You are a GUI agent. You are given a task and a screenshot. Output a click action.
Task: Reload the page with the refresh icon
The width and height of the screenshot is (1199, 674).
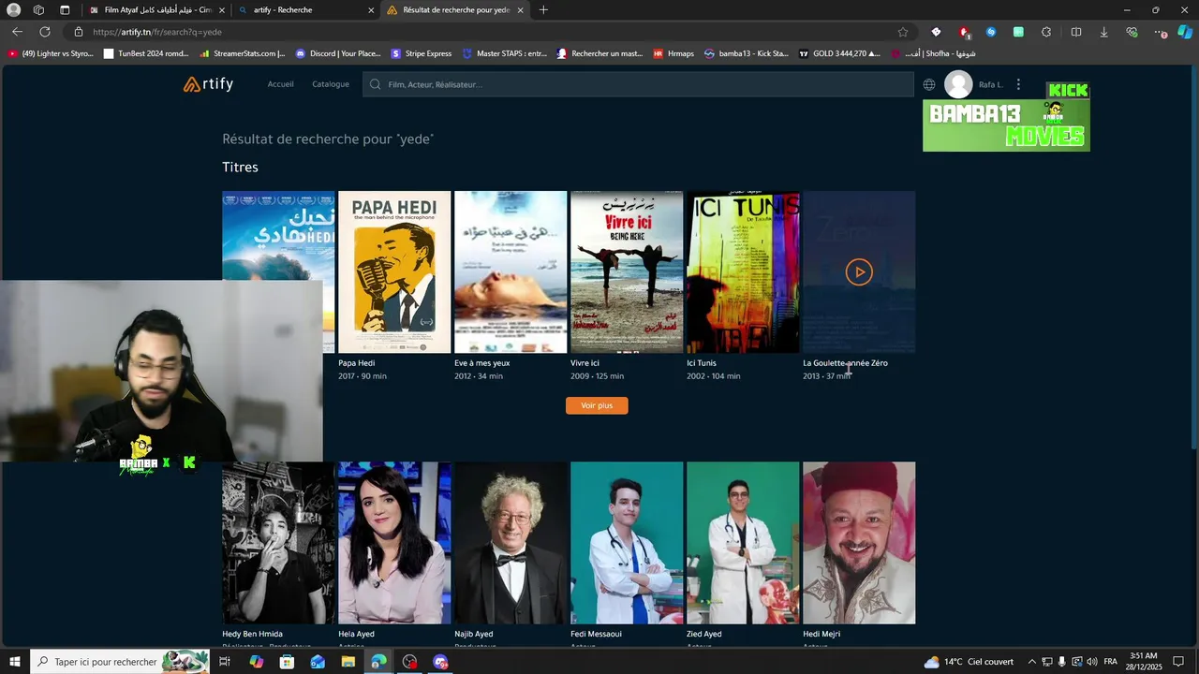point(44,32)
